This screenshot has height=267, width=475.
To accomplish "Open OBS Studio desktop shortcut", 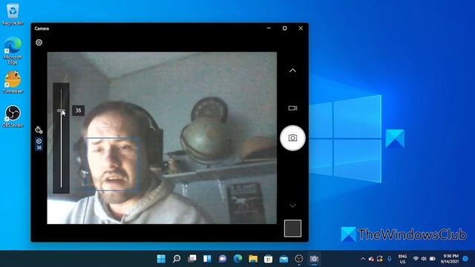I will tap(13, 116).
